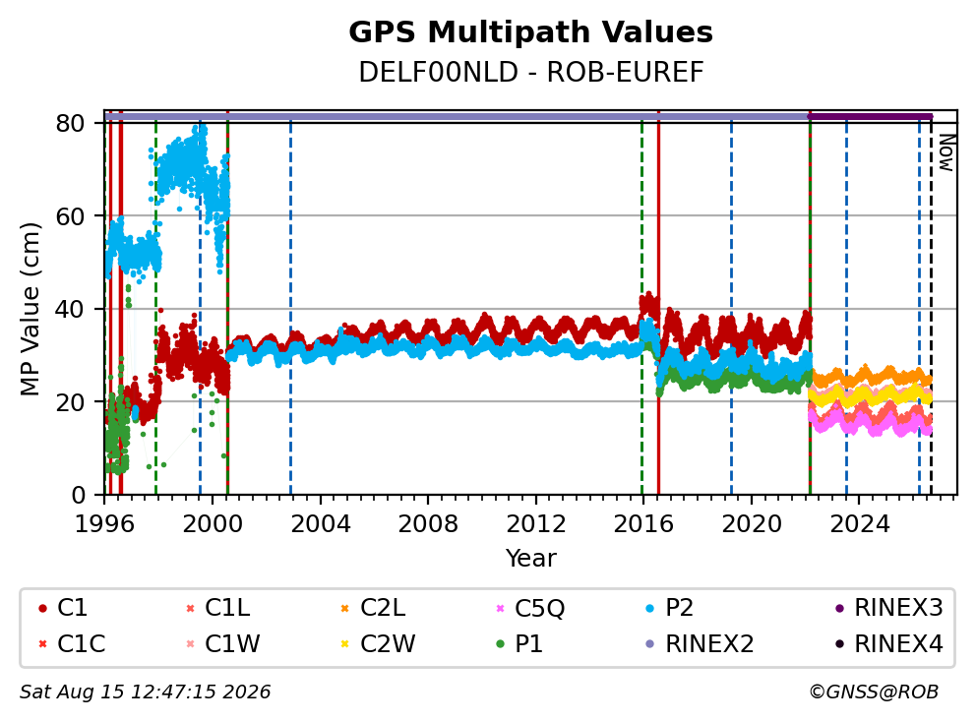The height and width of the screenshot is (722, 976).
Task: Click the 2012 x-axis tick label
Action: 536,524
